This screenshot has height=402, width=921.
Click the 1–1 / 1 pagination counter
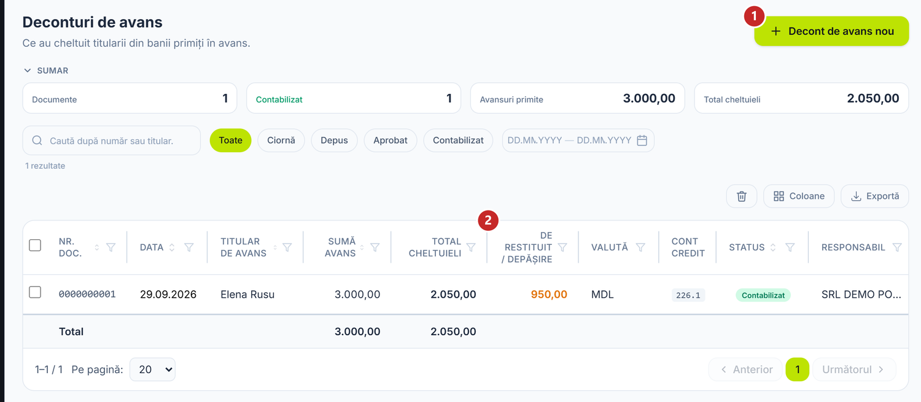pyautogui.click(x=49, y=369)
